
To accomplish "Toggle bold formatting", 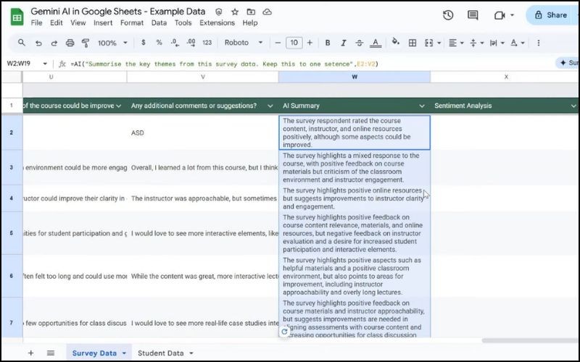I will (x=328, y=43).
